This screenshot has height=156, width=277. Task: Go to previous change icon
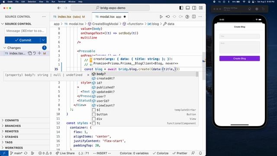point(167,16)
